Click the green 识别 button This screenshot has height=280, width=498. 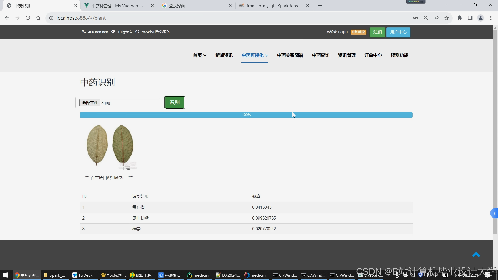[175, 102]
